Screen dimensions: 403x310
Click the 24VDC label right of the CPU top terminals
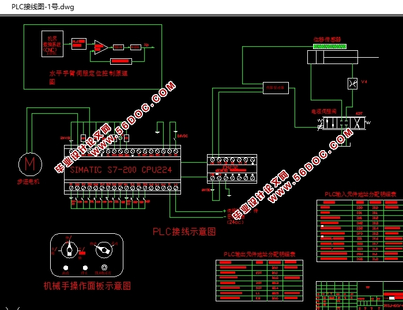click(182, 136)
